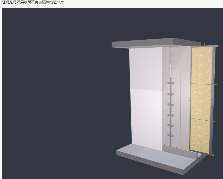Select the bottom yellow insulation wool panel

pyautogui.click(x=200, y=136)
